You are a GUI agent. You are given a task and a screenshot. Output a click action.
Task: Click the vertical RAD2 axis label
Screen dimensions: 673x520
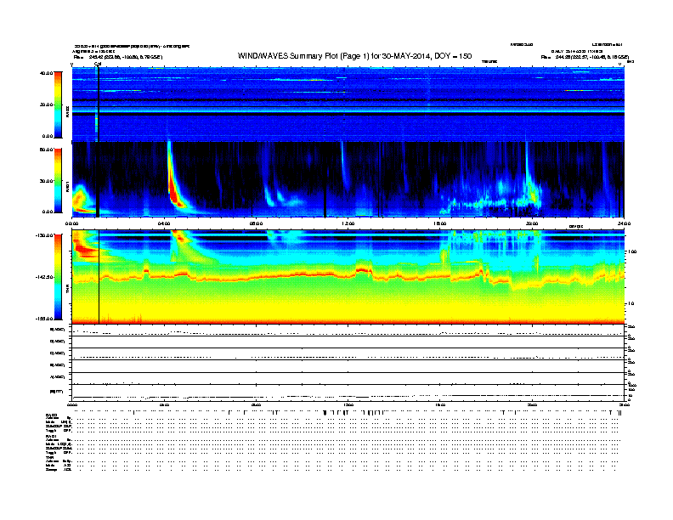tap(67, 111)
